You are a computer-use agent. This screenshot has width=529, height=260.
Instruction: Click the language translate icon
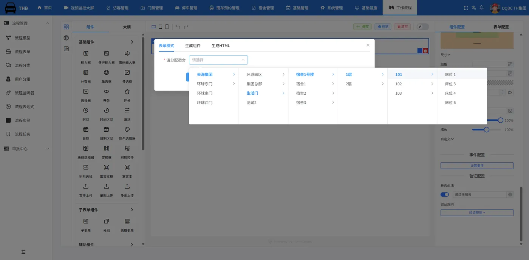click(474, 8)
